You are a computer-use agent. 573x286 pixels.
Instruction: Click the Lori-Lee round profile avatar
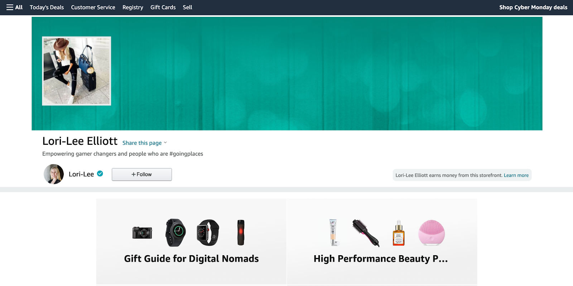point(54,174)
